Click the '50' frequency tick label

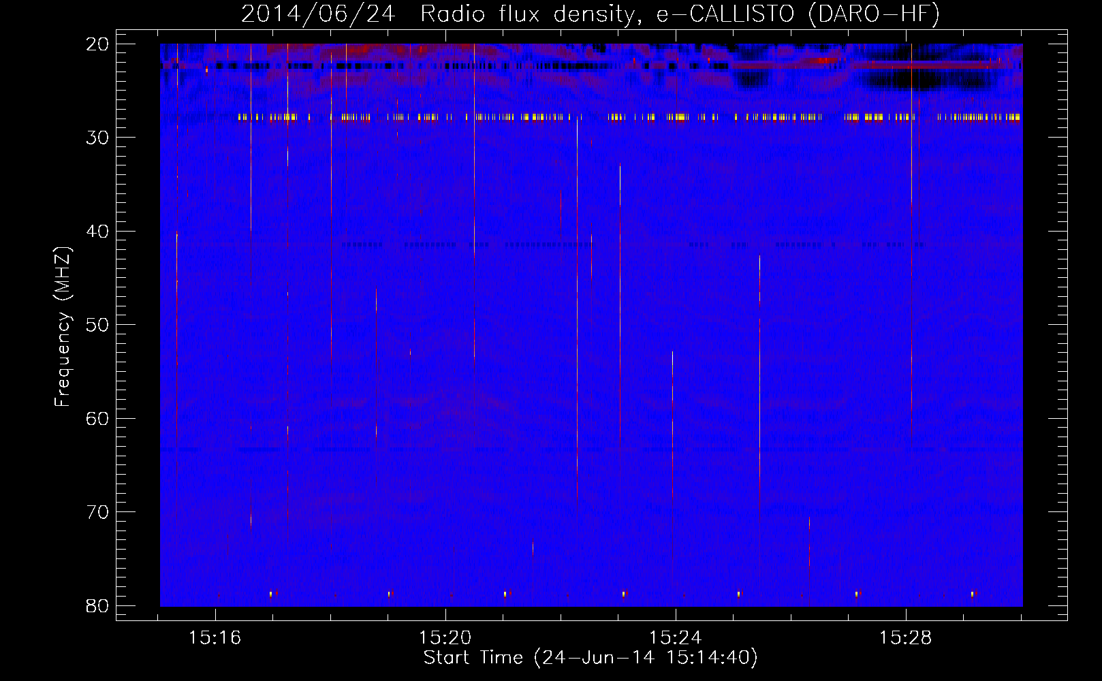click(98, 325)
